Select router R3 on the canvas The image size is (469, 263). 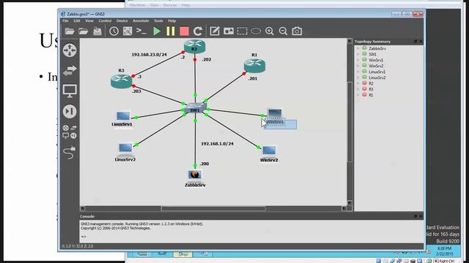(121, 81)
